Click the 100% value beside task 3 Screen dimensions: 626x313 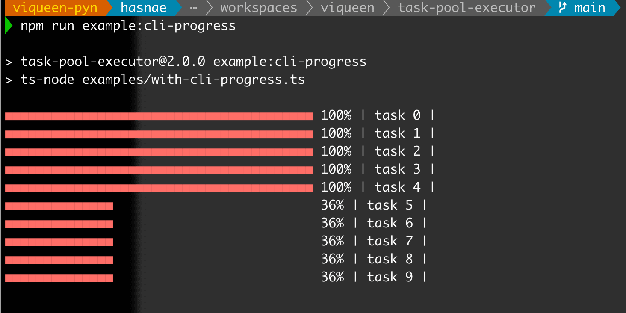point(337,169)
